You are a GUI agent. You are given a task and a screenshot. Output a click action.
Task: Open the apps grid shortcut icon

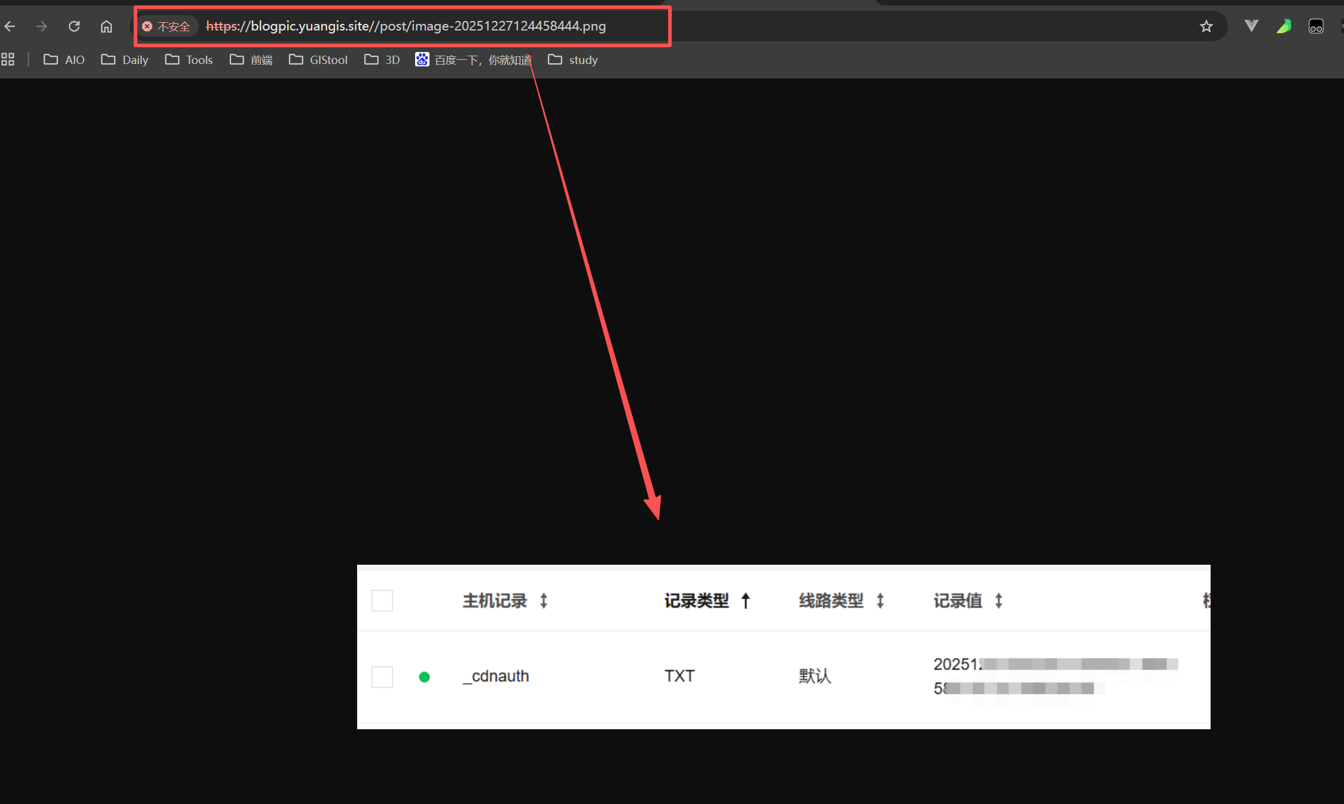pos(8,59)
